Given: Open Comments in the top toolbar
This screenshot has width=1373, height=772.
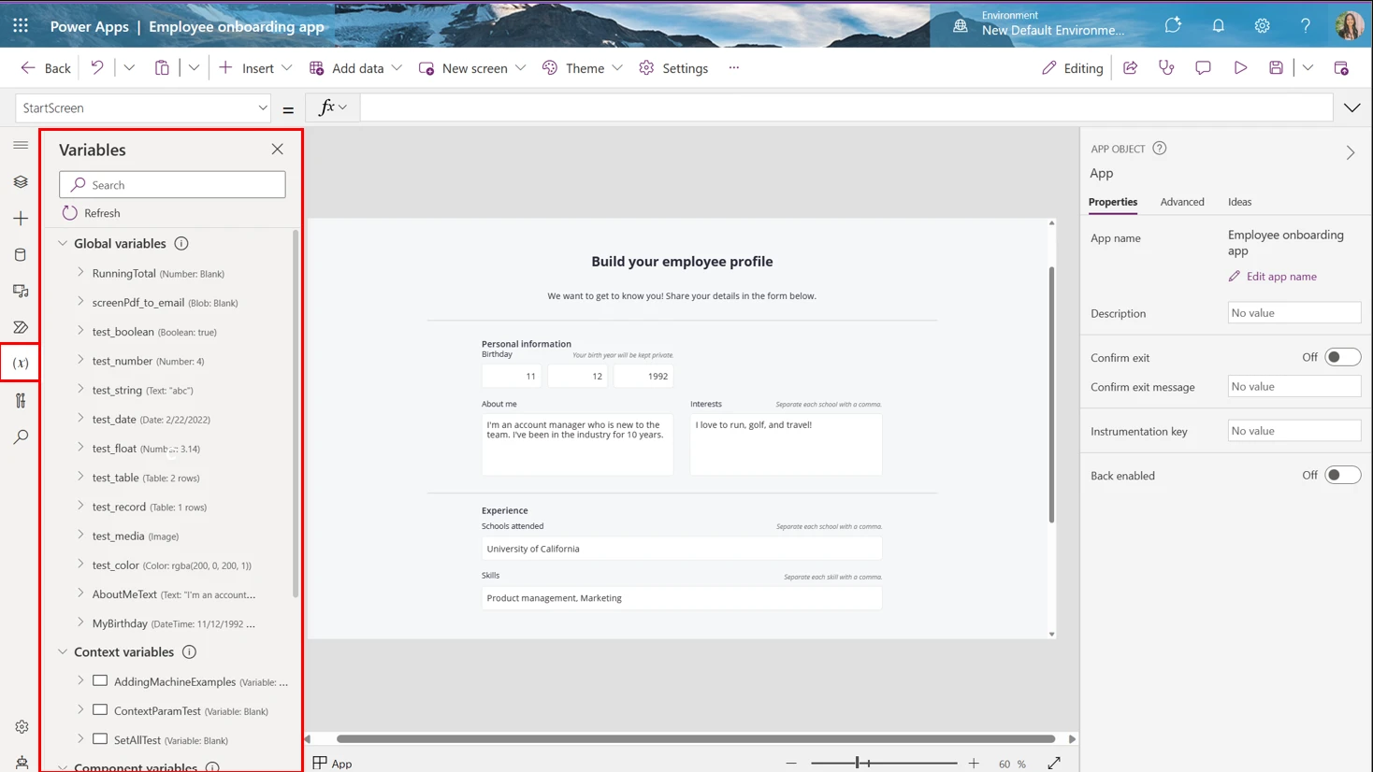Looking at the screenshot, I should [x=1204, y=67].
